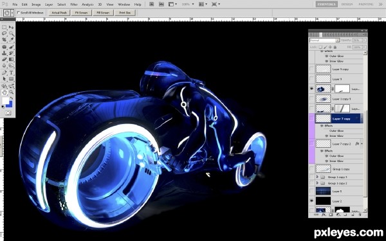Select the Crop tool

[5, 39]
